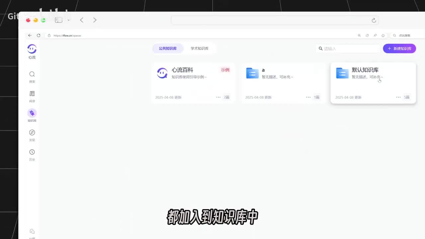The width and height of the screenshot is (425, 239).
Task: Click the bookmark star icon in address bar
Action: (x=383, y=36)
